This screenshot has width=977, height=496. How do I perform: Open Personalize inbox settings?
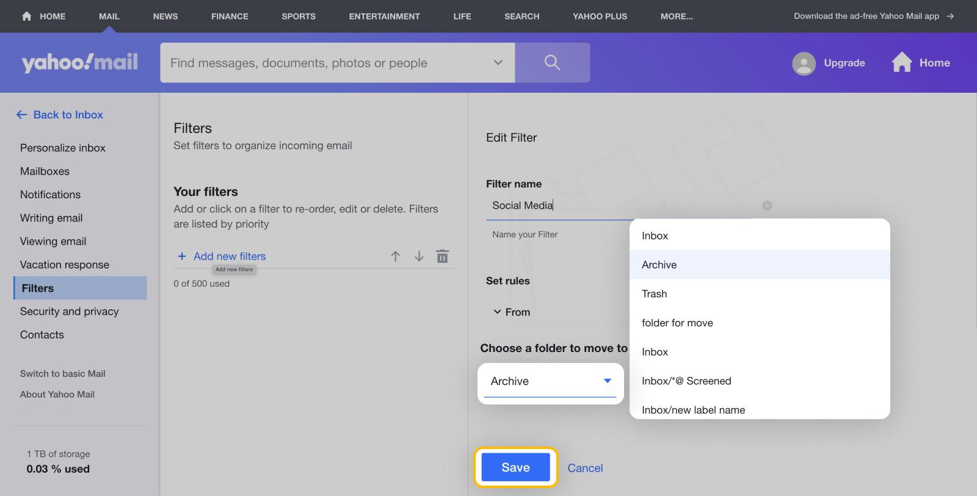click(x=62, y=148)
